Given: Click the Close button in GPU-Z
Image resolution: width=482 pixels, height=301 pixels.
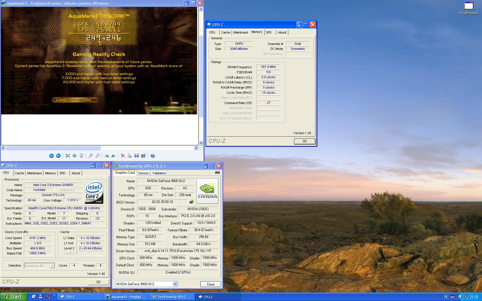Looking at the screenshot, I should click(x=211, y=284).
